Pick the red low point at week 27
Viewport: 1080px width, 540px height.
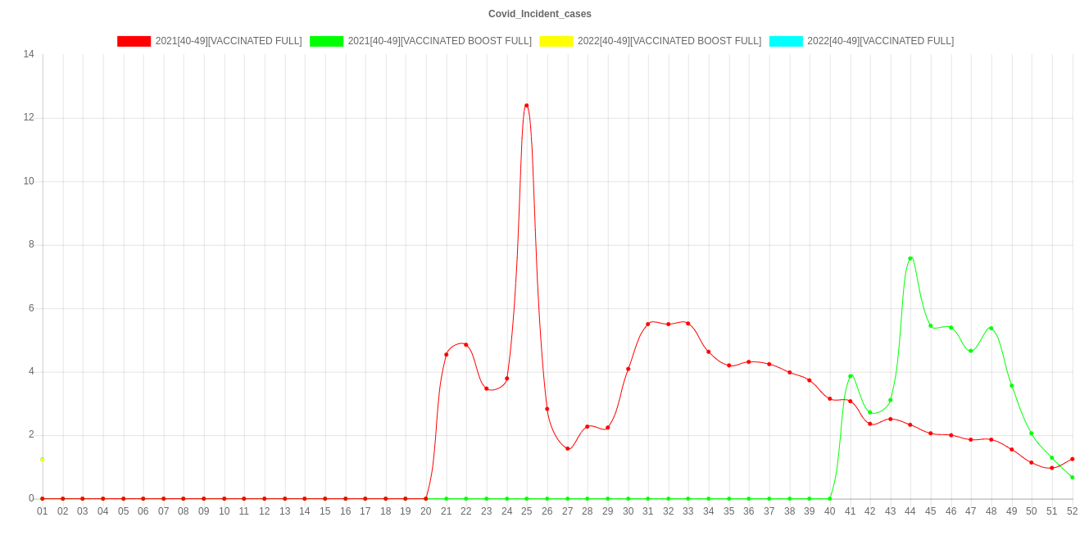[x=567, y=448]
